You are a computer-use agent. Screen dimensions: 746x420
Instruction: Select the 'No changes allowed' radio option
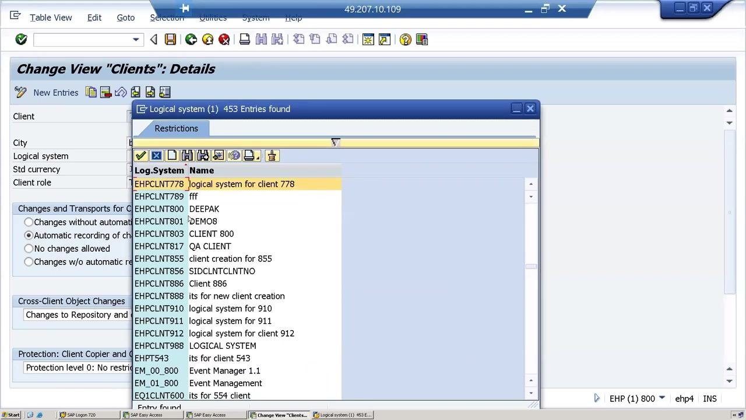29,249
